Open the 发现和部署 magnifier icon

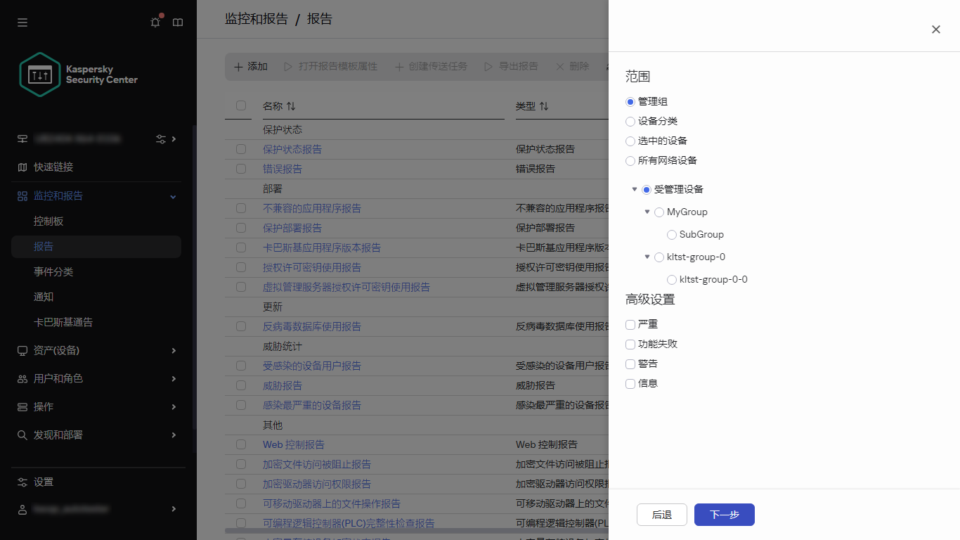[x=22, y=435]
